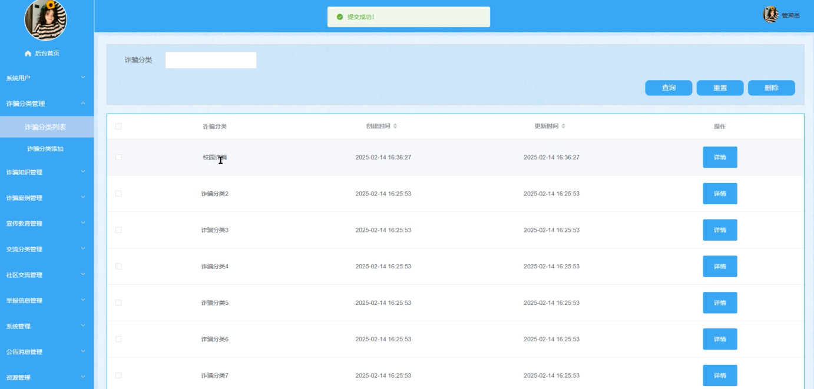Expand the 宣传教育管理 menu chevron
814x389 pixels.
tap(83, 223)
